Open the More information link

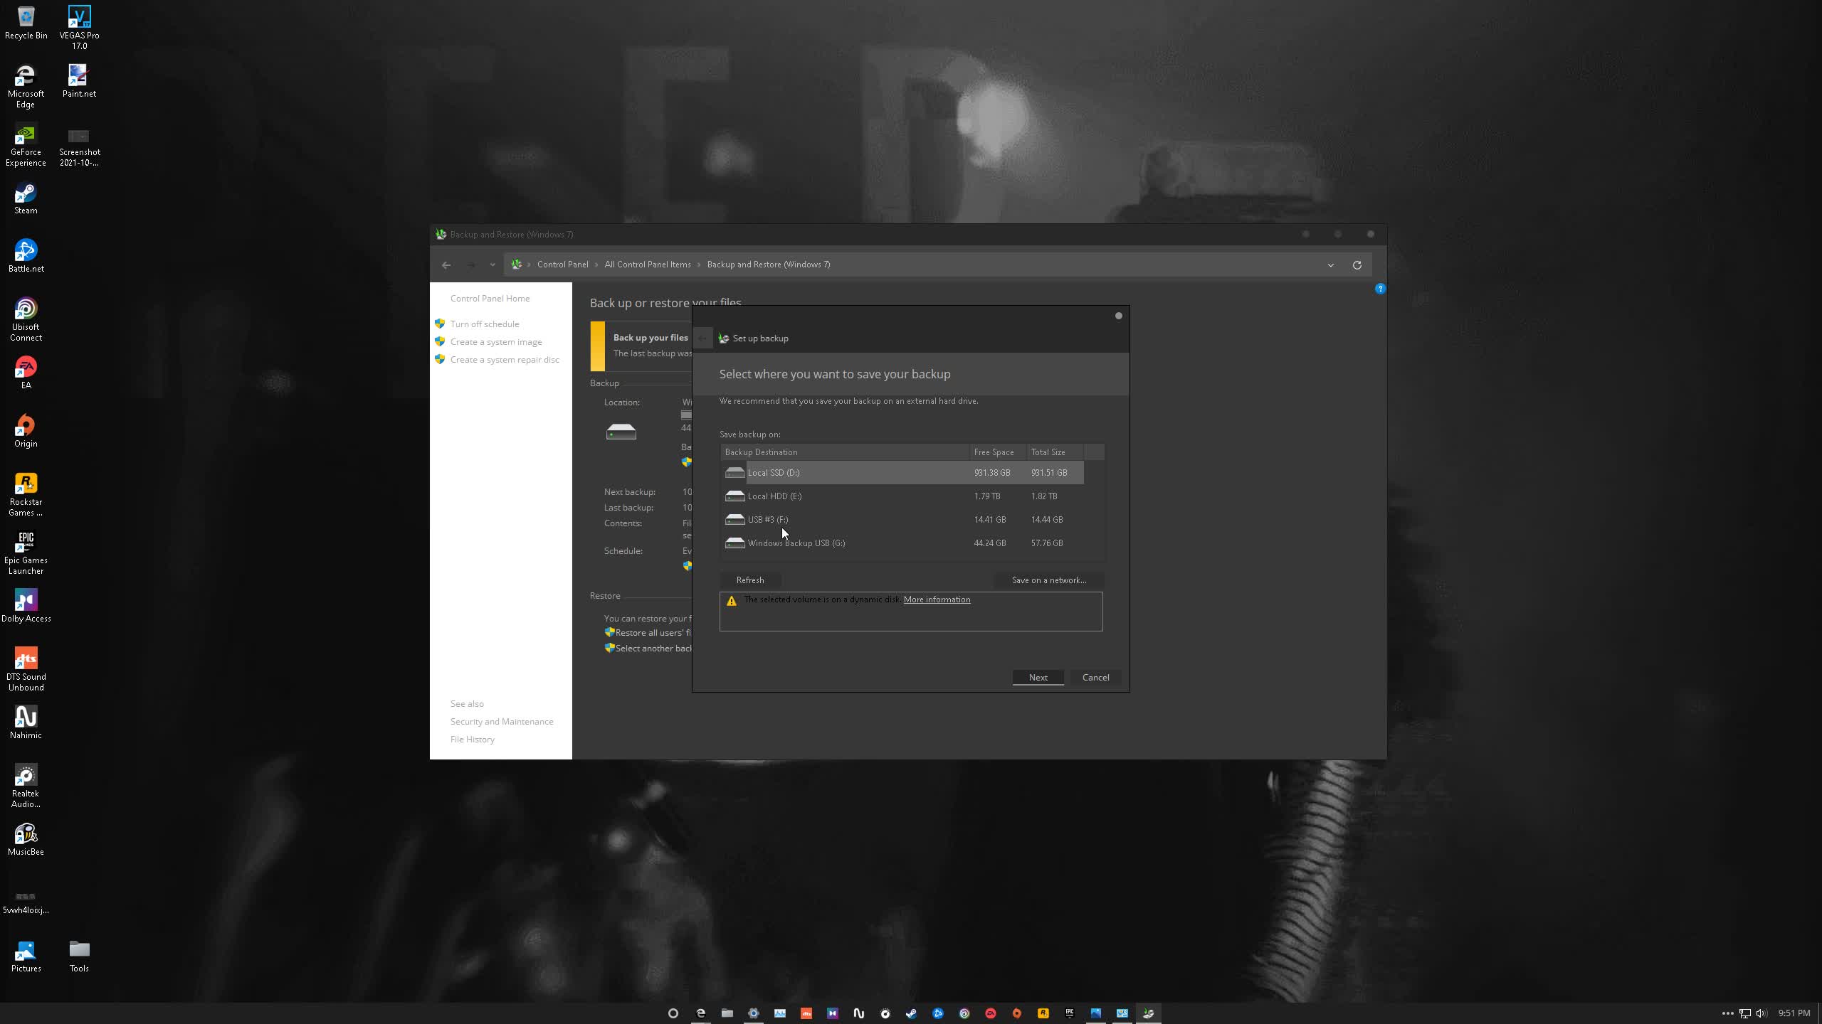tap(937, 599)
